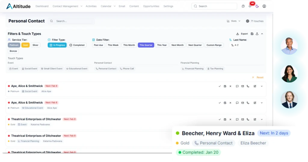Add a note to Ape Social Event row

point(237,86)
